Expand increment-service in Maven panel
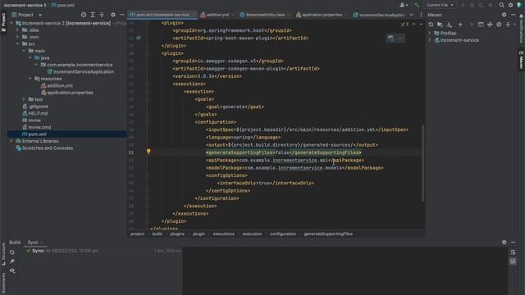 click(x=430, y=40)
